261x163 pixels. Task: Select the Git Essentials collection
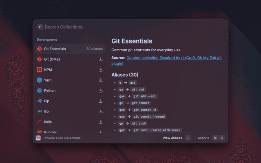pyautogui.click(x=69, y=49)
